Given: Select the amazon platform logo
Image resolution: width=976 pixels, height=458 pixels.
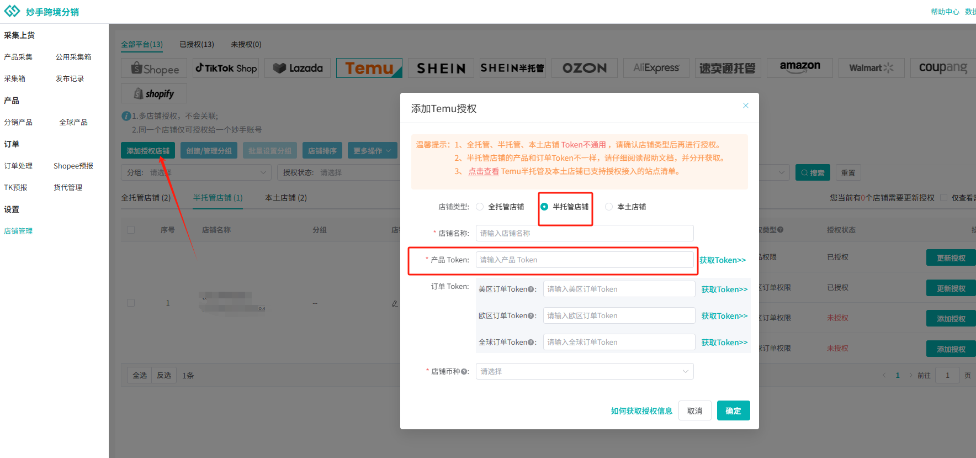Looking at the screenshot, I should click(x=800, y=69).
